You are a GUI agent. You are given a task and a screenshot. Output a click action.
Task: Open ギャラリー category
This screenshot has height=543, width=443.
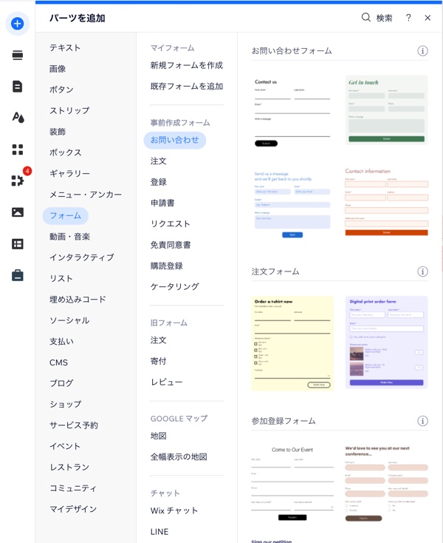[x=69, y=174]
